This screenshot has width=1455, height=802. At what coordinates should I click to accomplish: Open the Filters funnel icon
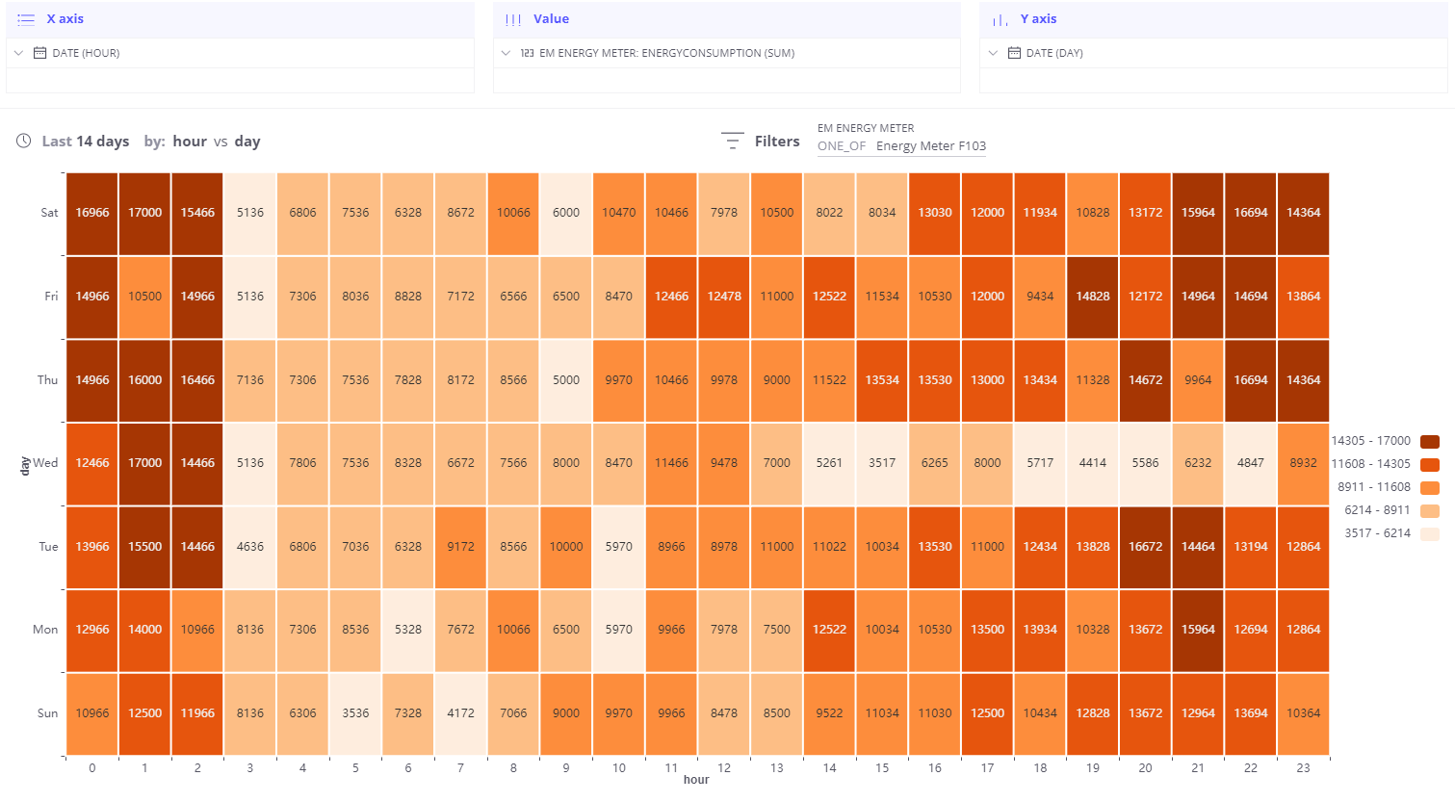pyautogui.click(x=733, y=142)
